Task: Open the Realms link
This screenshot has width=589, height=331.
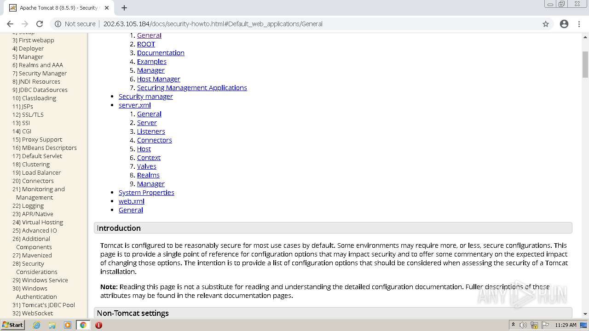Action: coord(148,175)
